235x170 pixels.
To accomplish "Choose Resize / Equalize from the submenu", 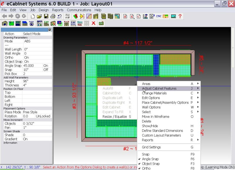I will [117, 117].
